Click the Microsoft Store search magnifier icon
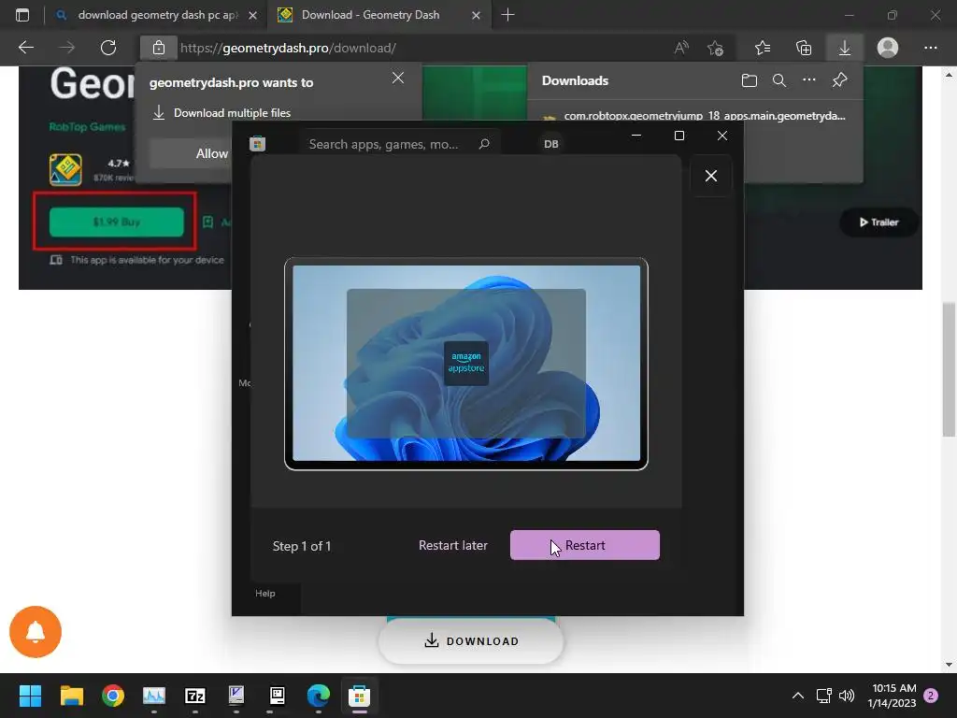 [x=484, y=144]
